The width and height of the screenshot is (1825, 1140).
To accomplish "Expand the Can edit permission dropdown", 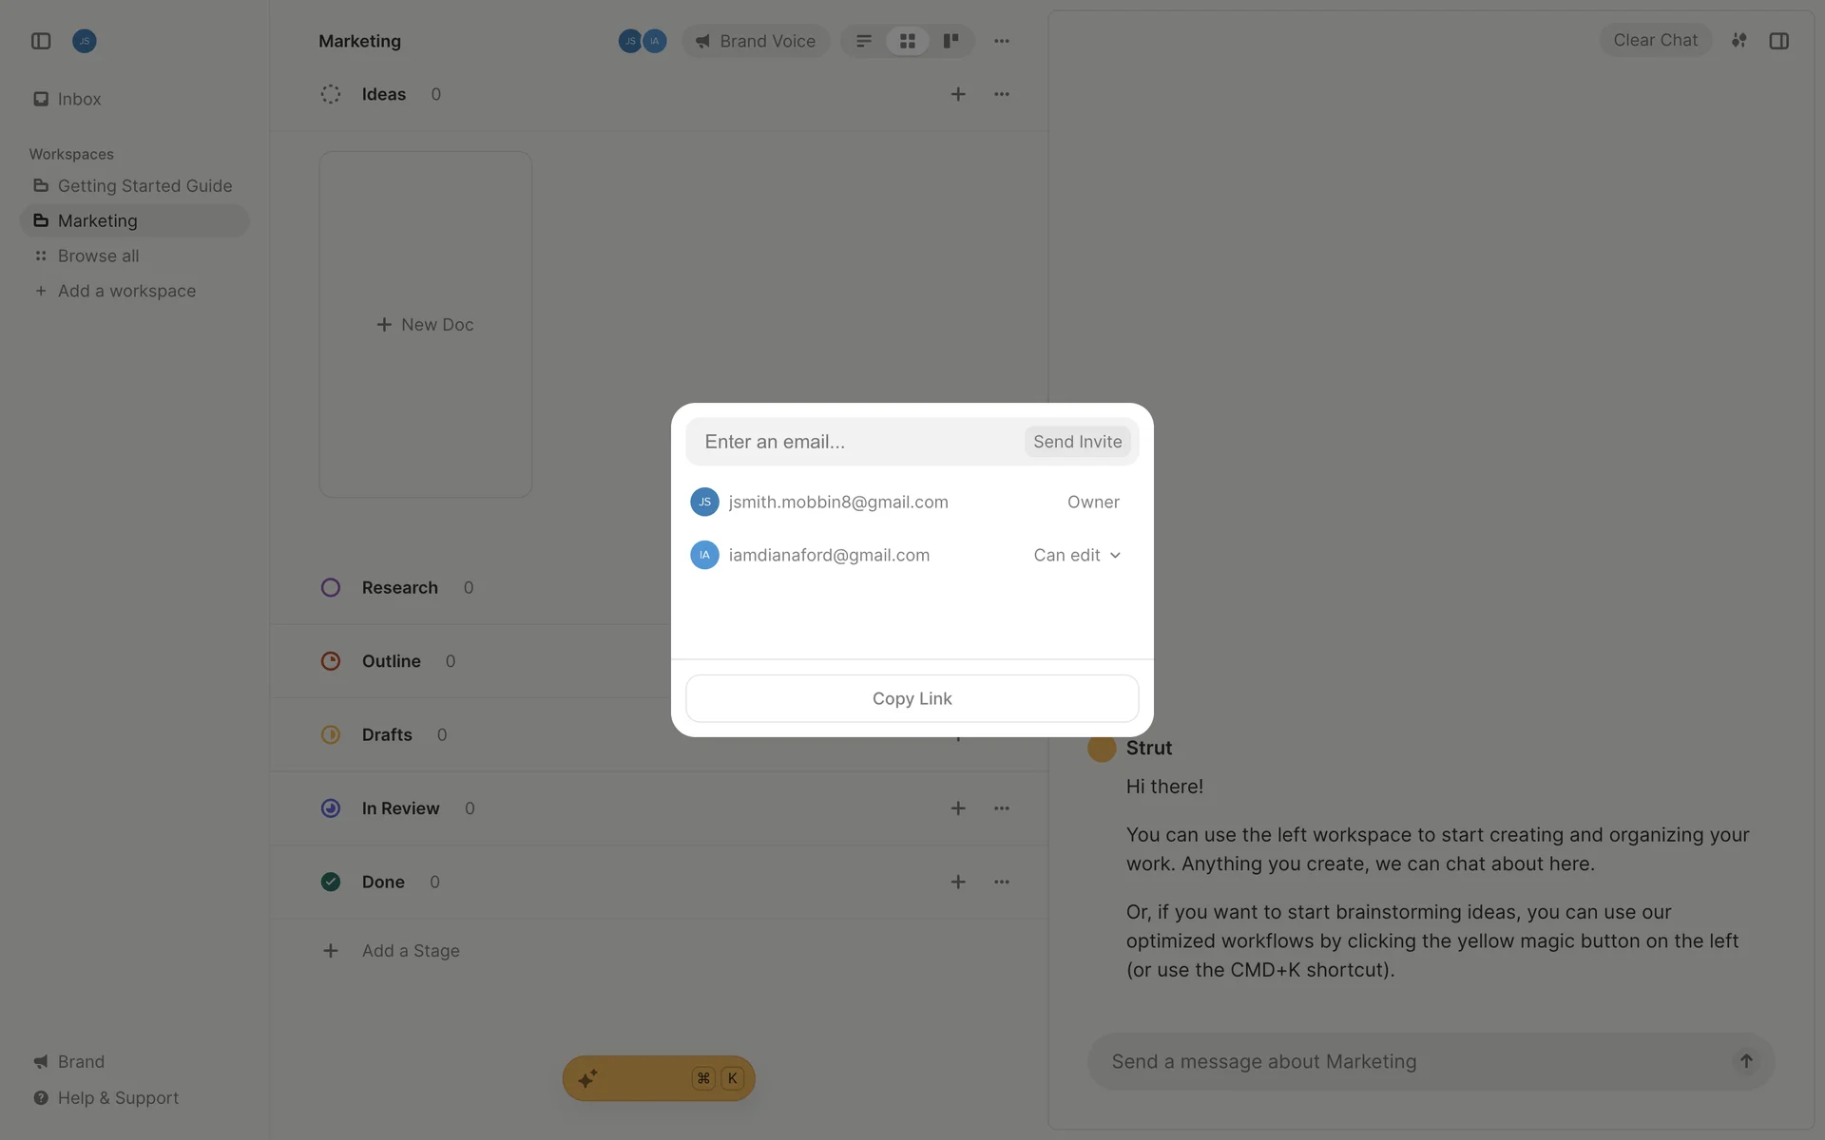I will [x=1077, y=555].
